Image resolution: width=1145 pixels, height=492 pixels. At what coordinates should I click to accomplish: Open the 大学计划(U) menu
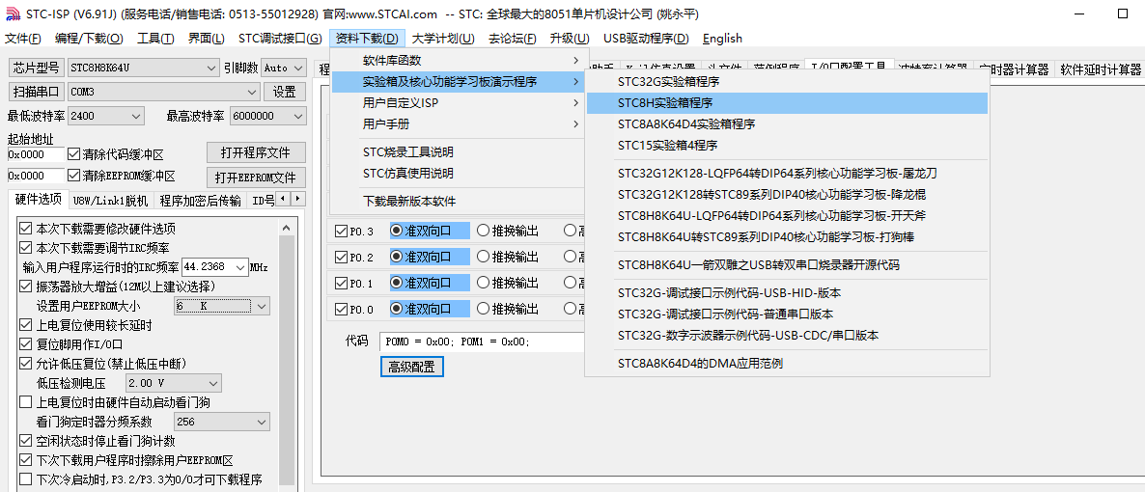pos(442,39)
